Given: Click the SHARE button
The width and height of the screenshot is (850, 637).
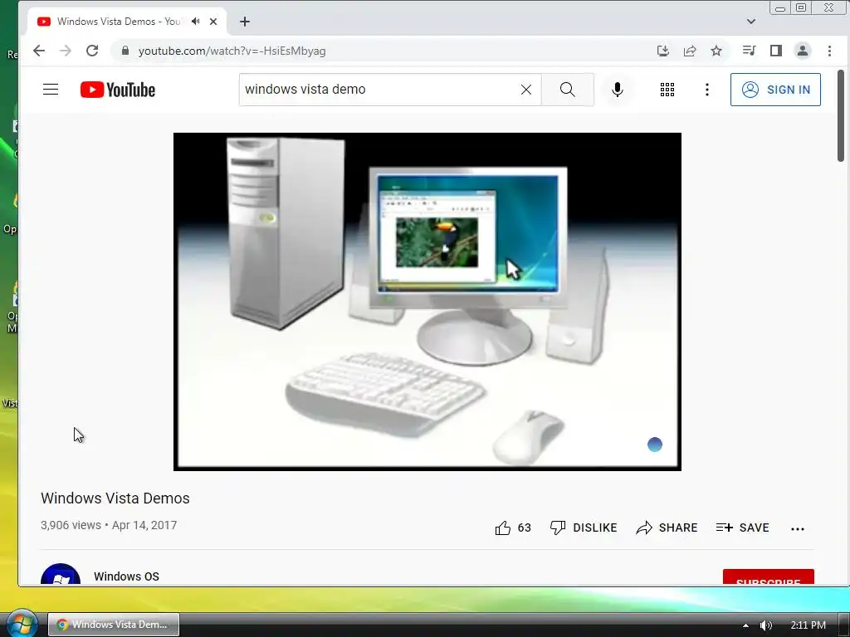Looking at the screenshot, I should tap(667, 528).
